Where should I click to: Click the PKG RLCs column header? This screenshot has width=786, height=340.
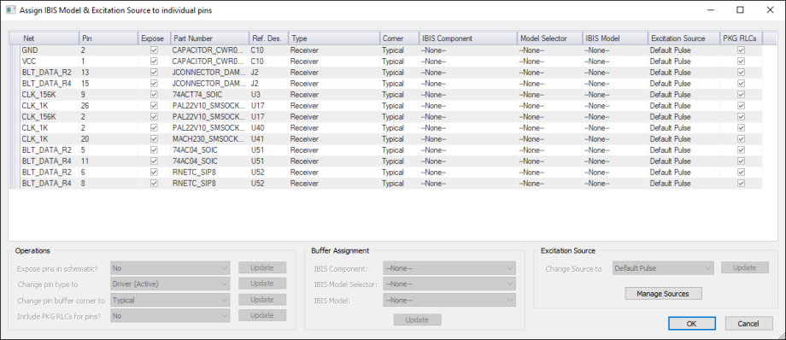[x=742, y=38]
